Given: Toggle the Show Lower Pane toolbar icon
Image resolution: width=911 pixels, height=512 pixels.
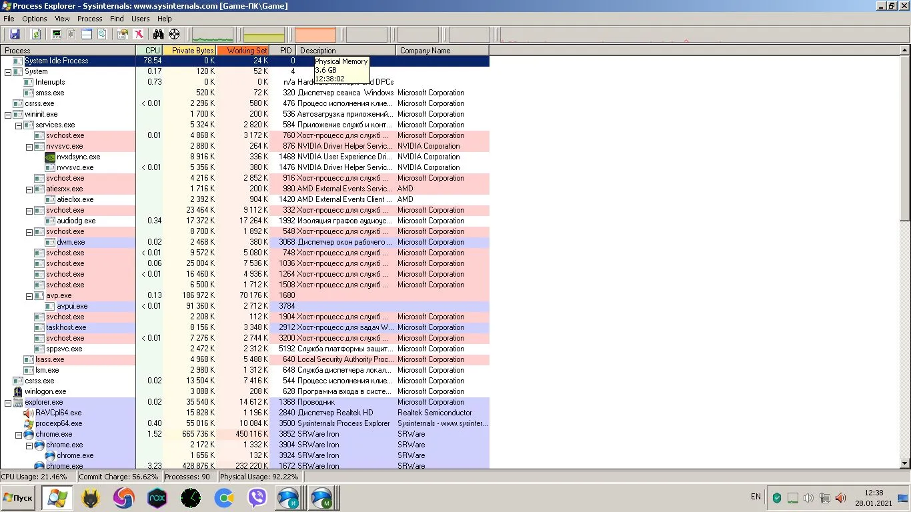Looking at the screenshot, I should (87, 34).
